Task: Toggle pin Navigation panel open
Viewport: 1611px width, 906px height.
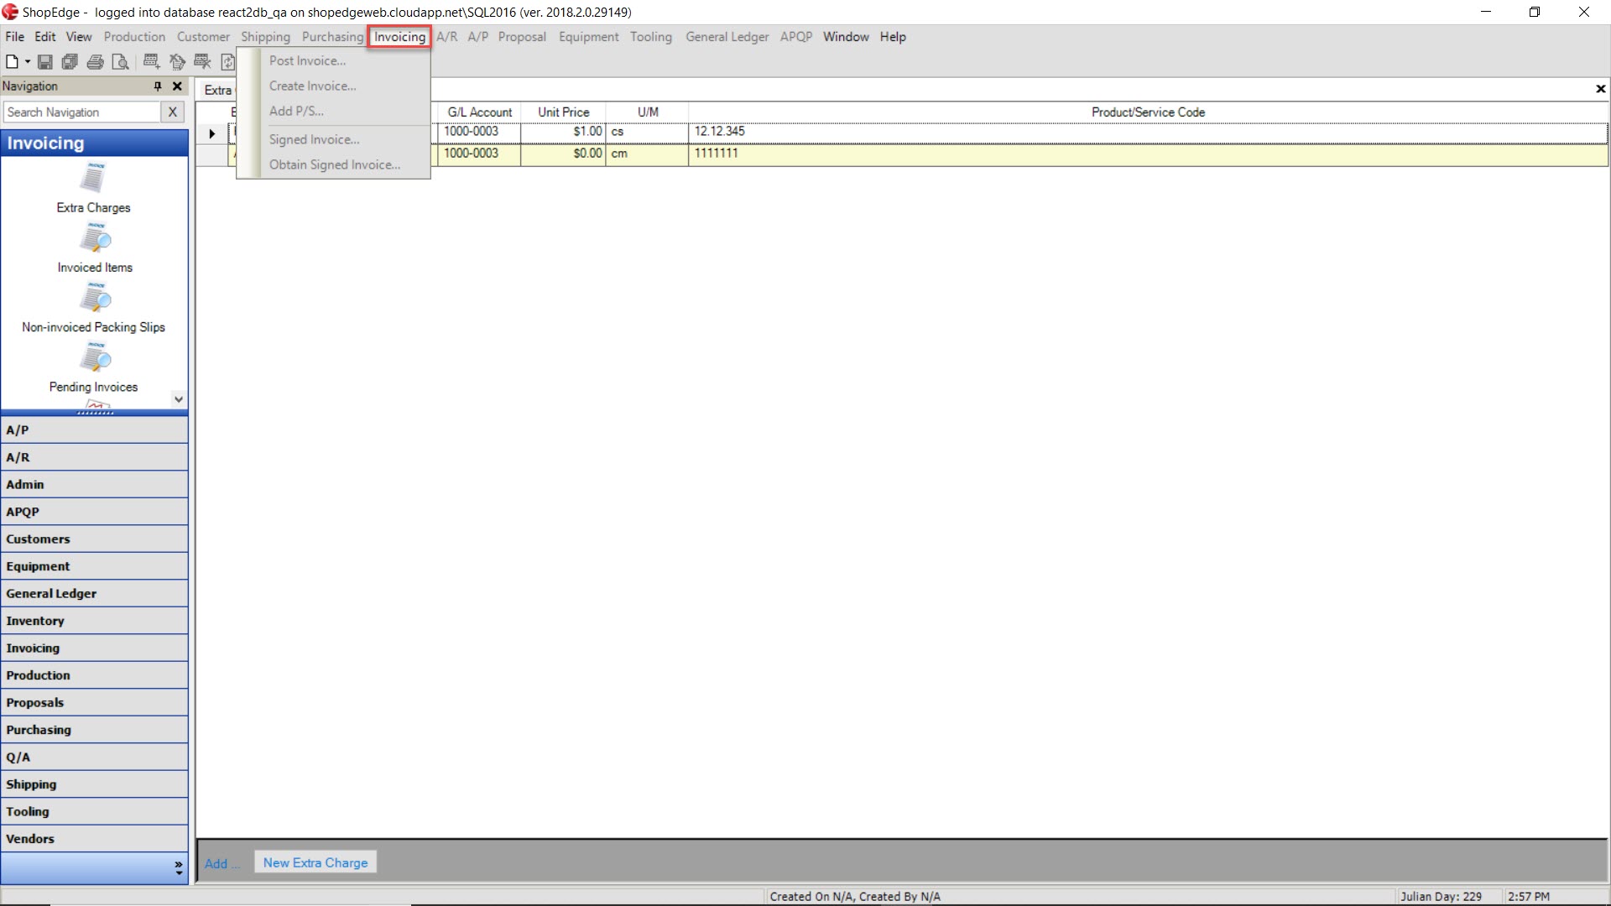Action: coord(157,86)
